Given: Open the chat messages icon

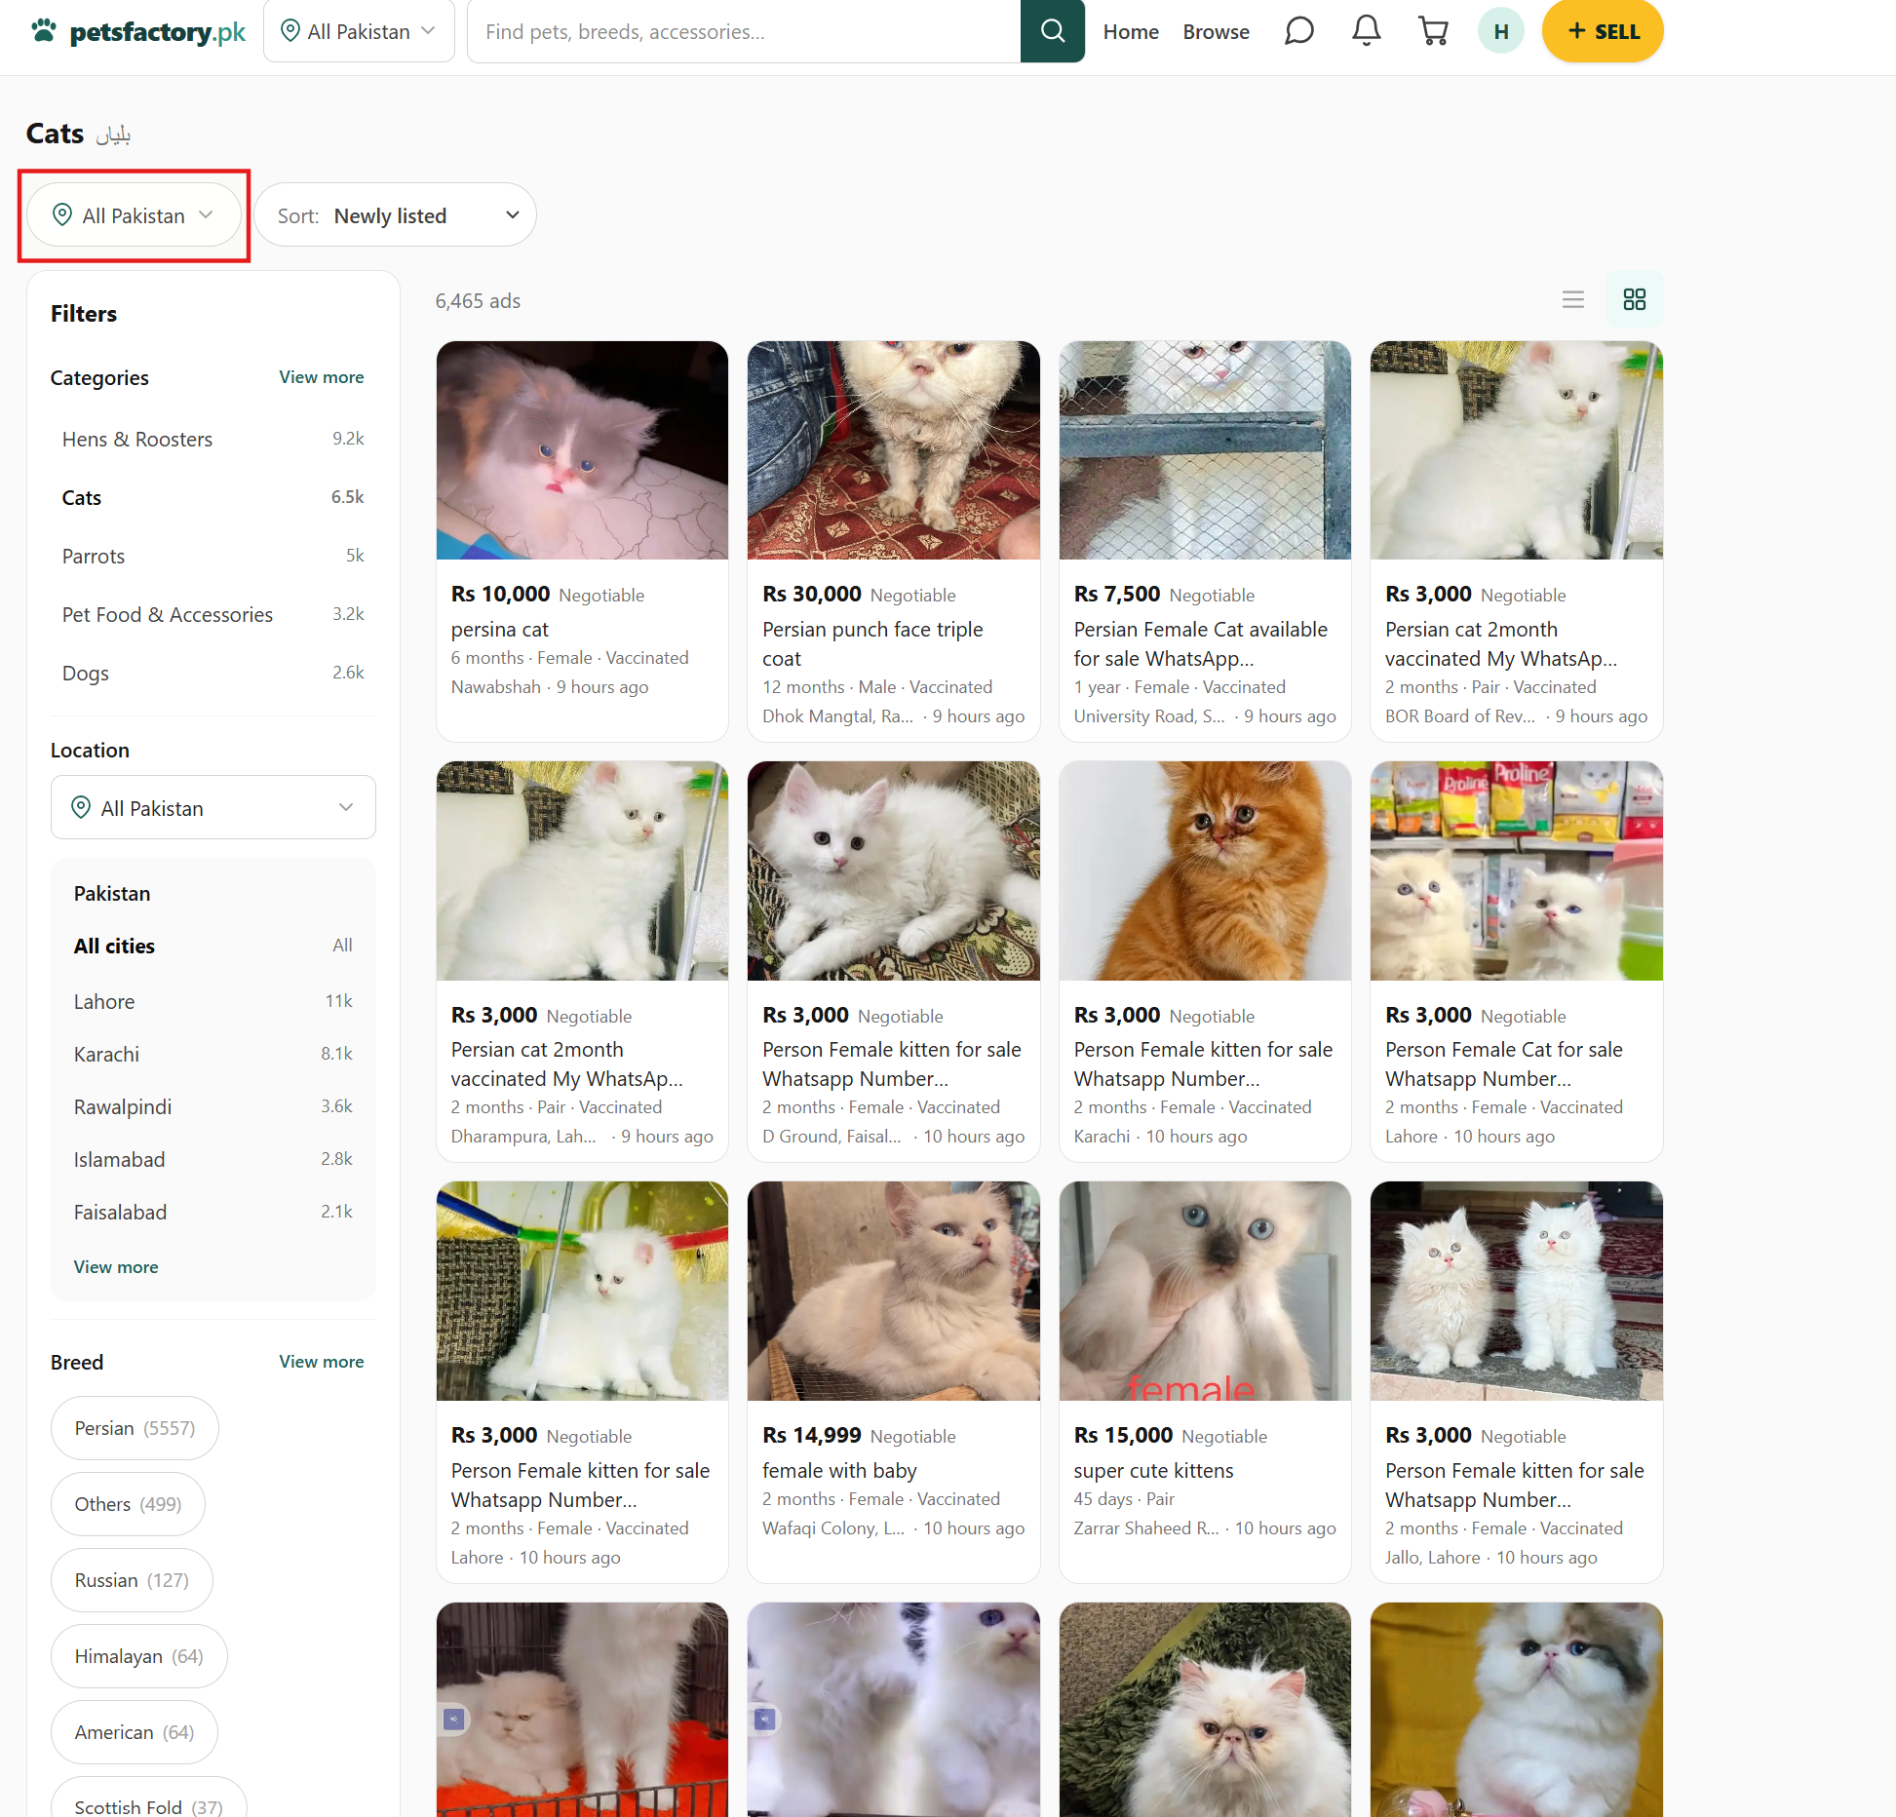Looking at the screenshot, I should coord(1298,31).
